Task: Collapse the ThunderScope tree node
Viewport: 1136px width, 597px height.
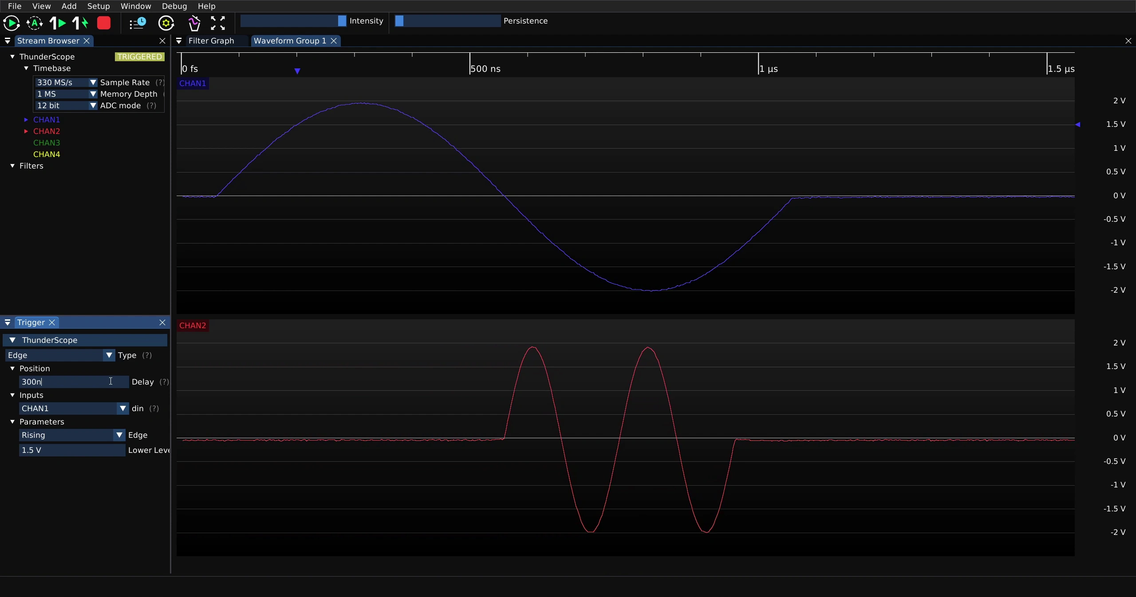Action: tap(12, 57)
